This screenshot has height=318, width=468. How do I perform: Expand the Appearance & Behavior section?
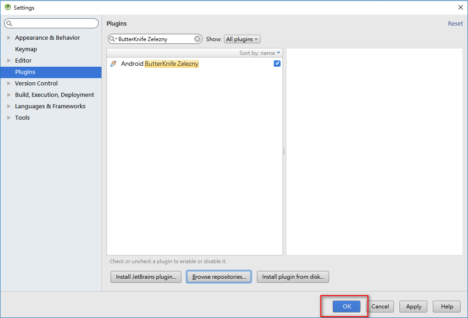pos(9,37)
